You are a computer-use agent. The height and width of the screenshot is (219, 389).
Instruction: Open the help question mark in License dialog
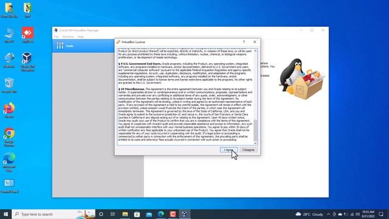point(244,42)
